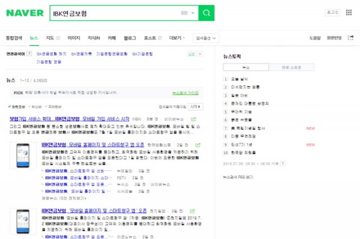
Task: Click the IBK연금보험 search input field
Action: coord(112,13)
